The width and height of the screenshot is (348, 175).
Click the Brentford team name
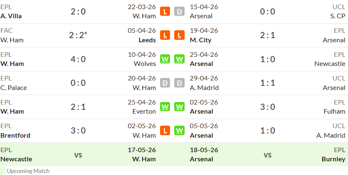pos(15,136)
